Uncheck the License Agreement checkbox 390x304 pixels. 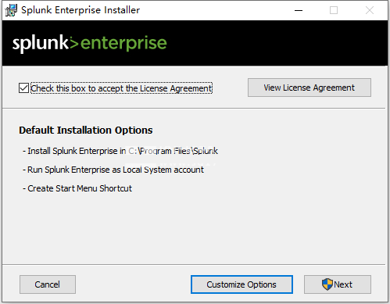point(23,88)
